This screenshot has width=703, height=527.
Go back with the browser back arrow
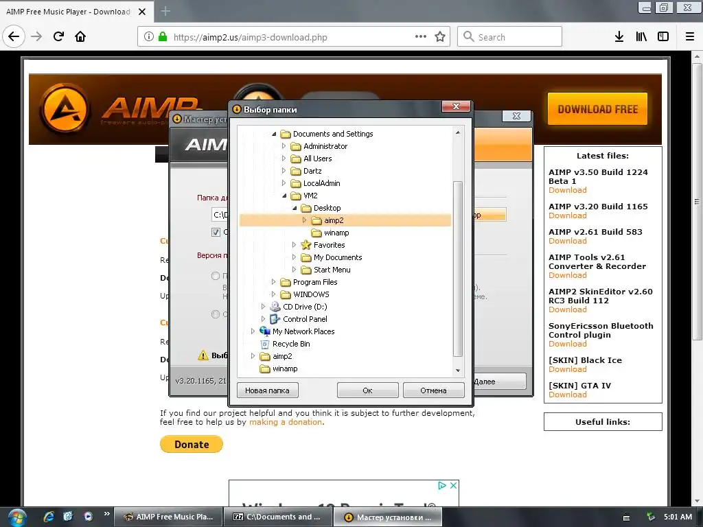14,36
